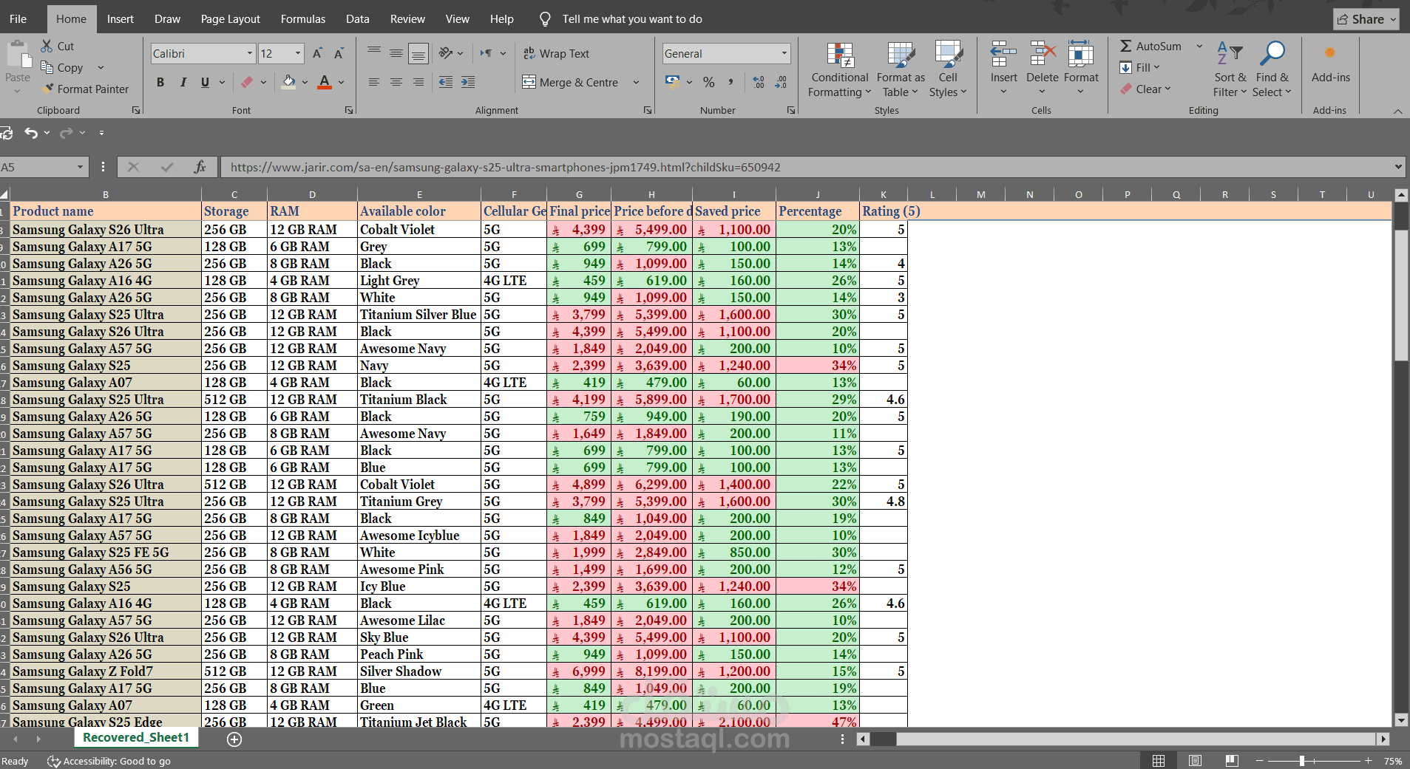Image resolution: width=1410 pixels, height=769 pixels.
Task: Click Increase Decimal icon
Action: pyautogui.click(x=759, y=82)
